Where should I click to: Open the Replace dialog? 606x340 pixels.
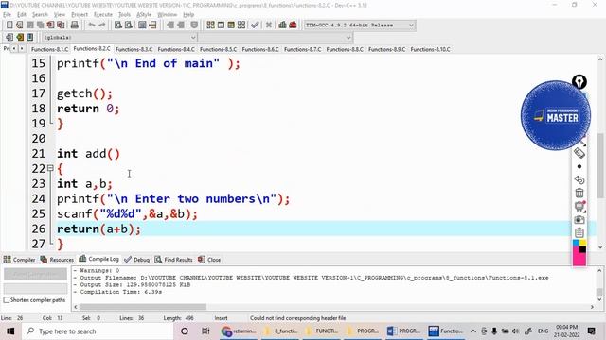129,25
